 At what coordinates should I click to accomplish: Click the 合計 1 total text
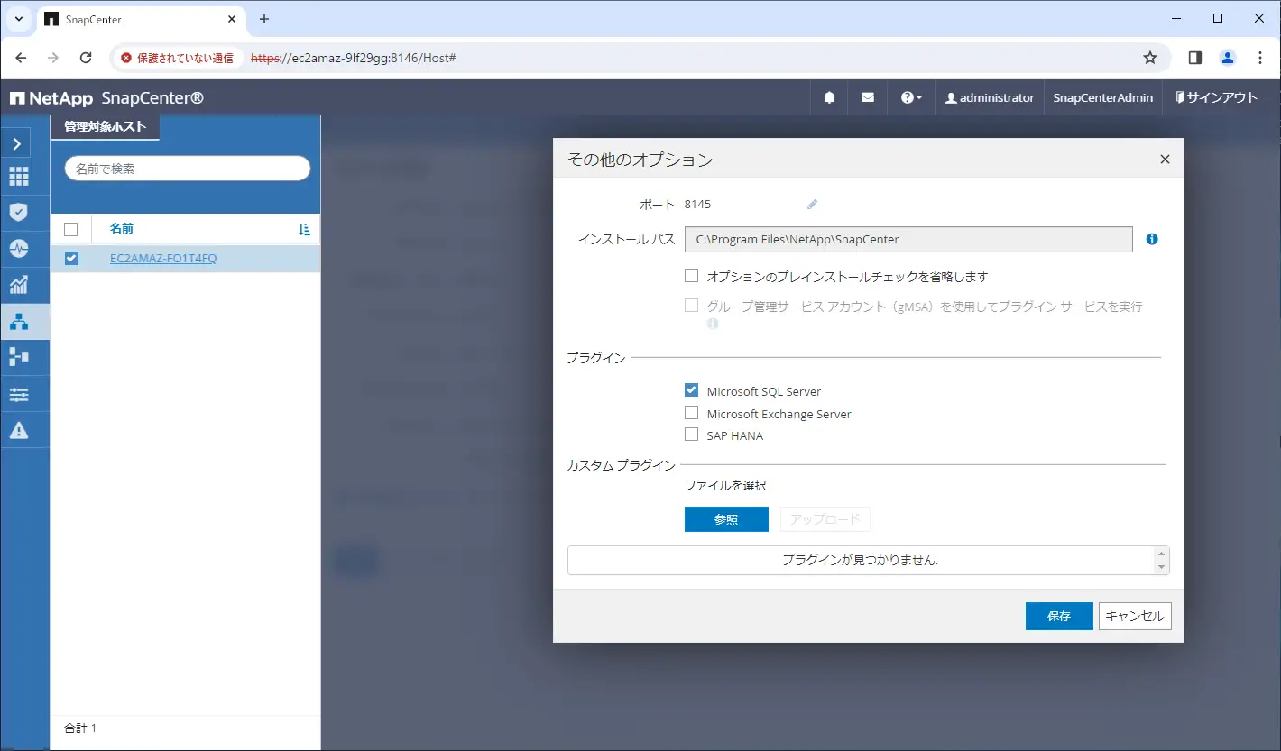[x=80, y=728]
